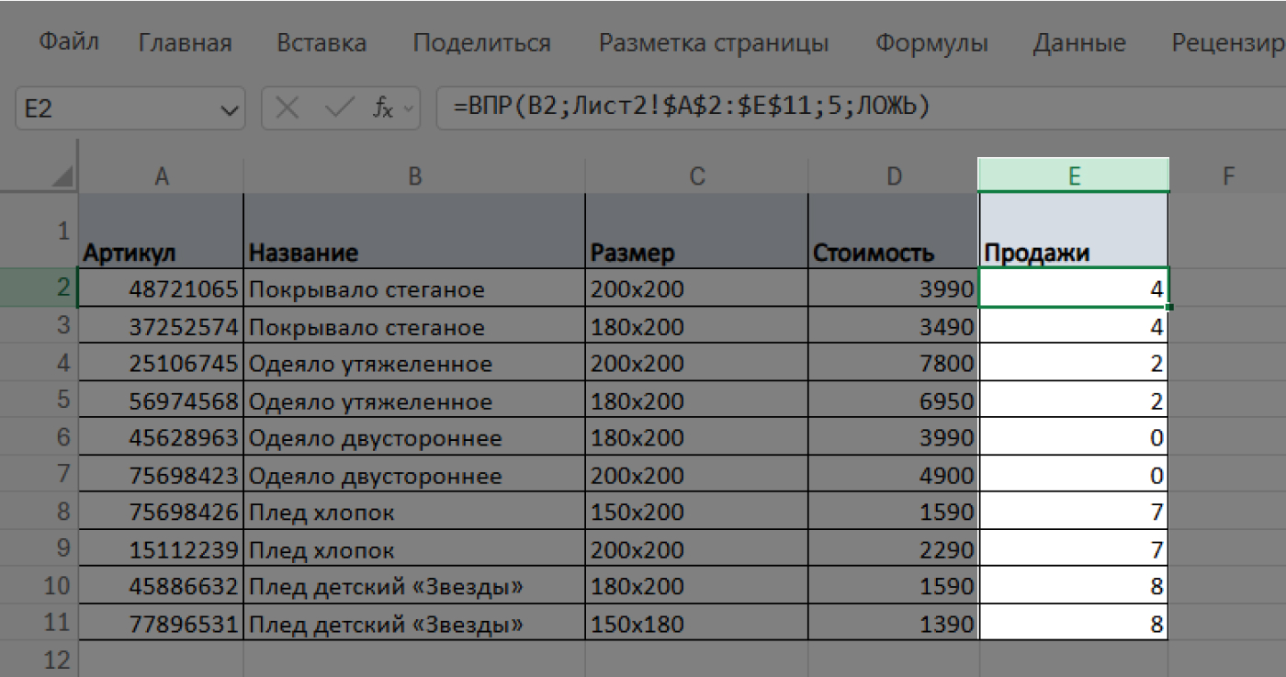Open the Формулы ribbon tab
The height and width of the screenshot is (677, 1286).
click(931, 41)
